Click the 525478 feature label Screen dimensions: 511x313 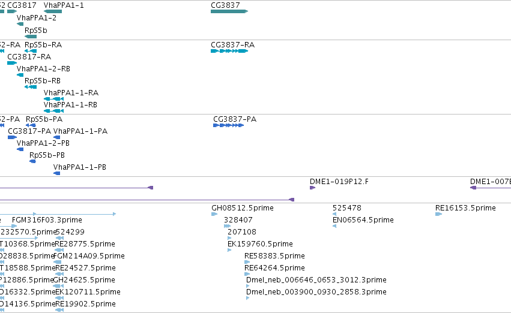point(346,208)
